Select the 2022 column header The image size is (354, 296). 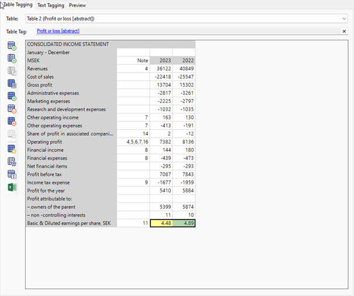(x=184, y=60)
